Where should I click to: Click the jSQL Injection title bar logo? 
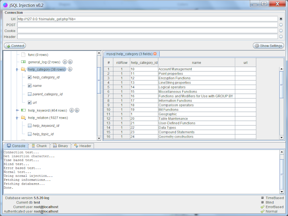tap(5, 5)
